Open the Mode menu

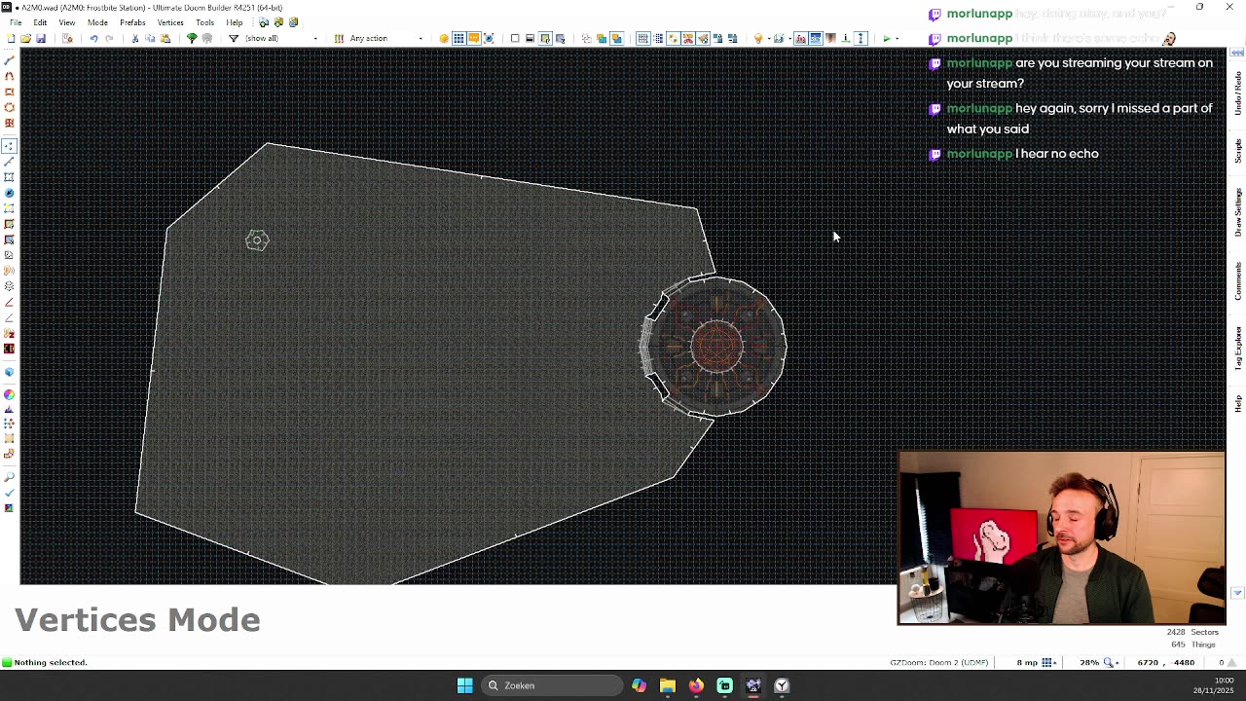[97, 22]
